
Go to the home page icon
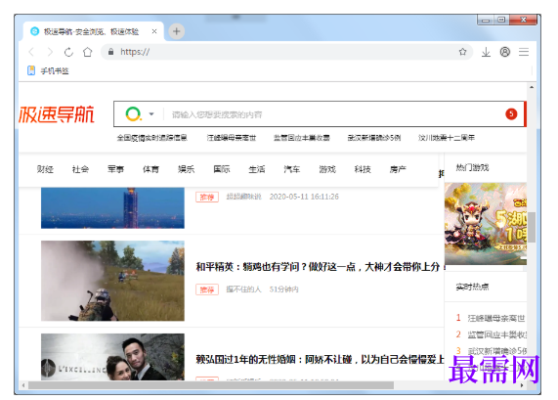pyautogui.click(x=88, y=52)
